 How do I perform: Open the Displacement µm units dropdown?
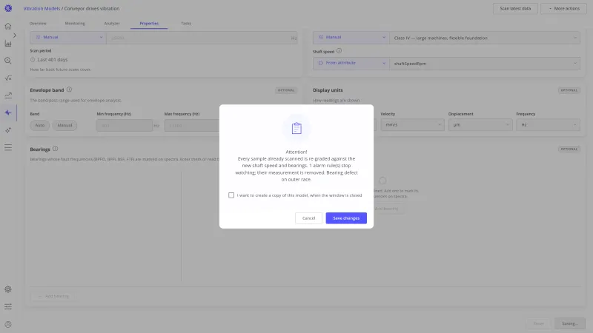point(480,125)
